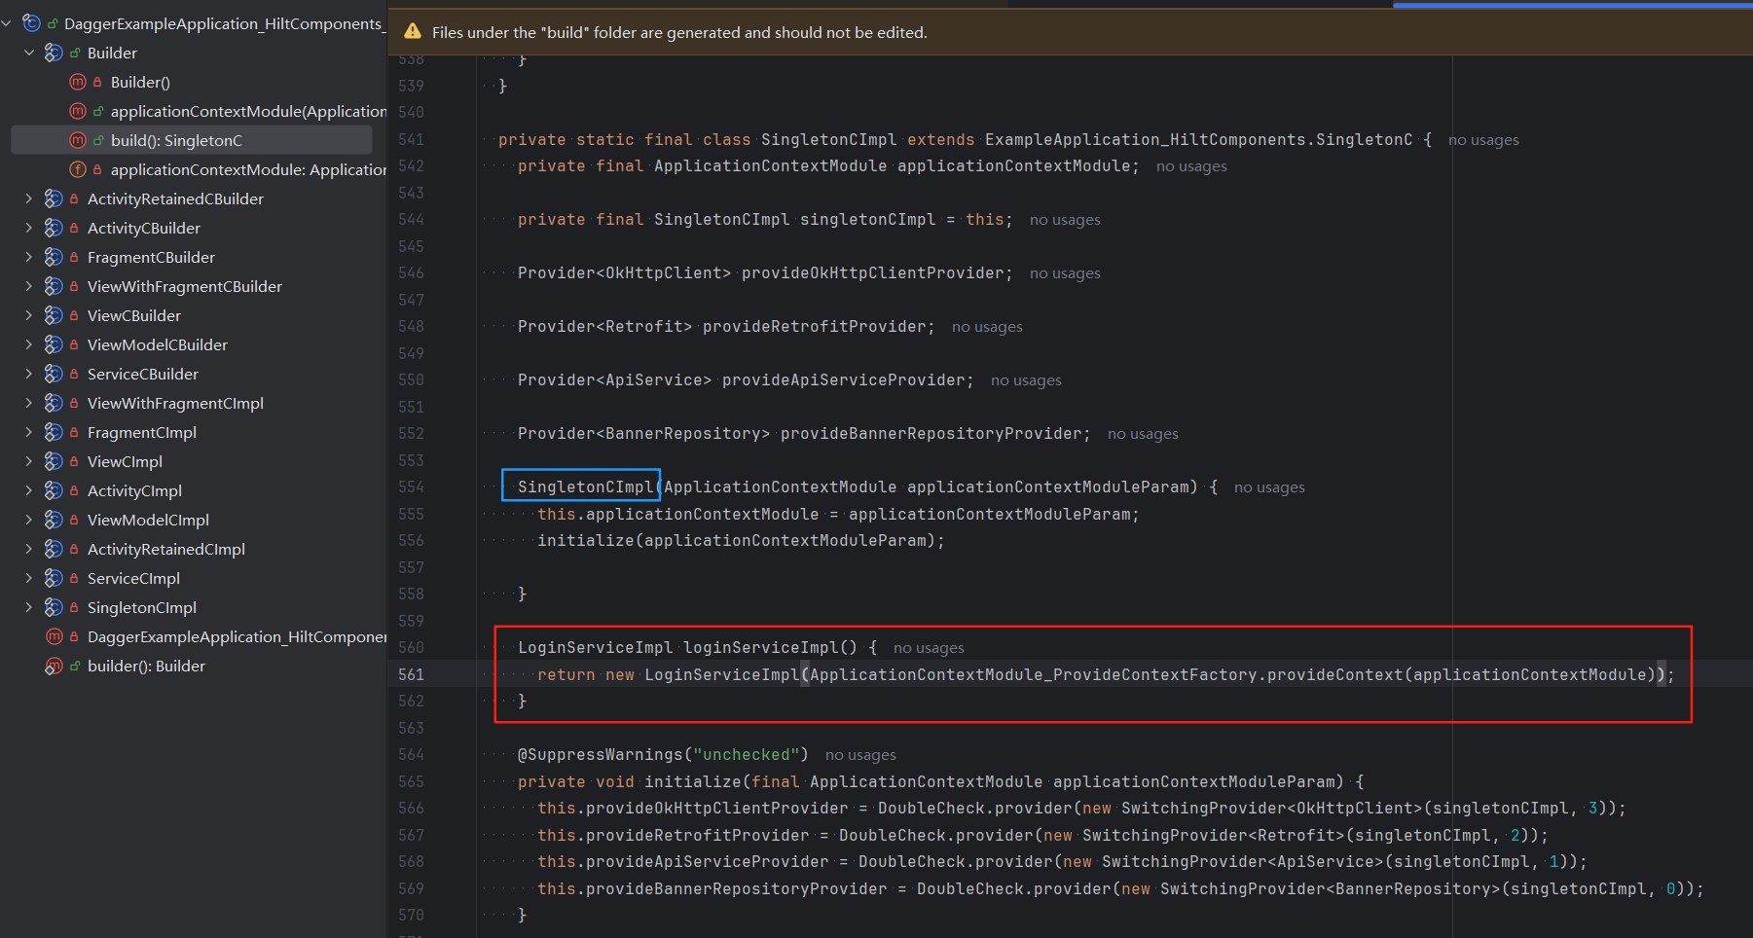Screen dimensions: 1753x938
Task: Click "no usages" hint after SingletonCImpl class declaration
Action: (1482, 140)
